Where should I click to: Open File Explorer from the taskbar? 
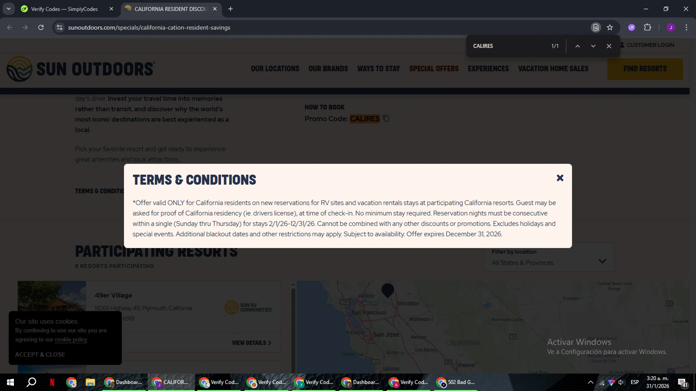pyautogui.click(x=90, y=382)
